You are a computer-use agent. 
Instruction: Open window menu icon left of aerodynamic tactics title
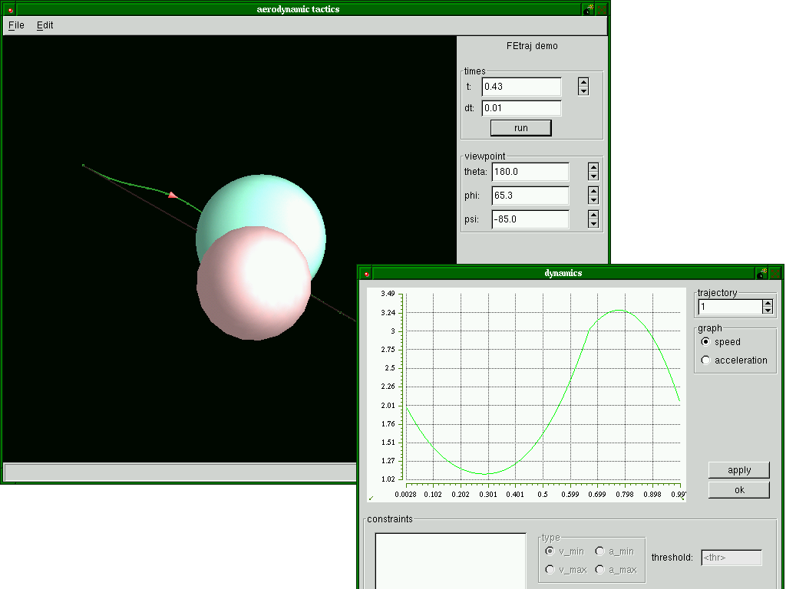pos(10,9)
